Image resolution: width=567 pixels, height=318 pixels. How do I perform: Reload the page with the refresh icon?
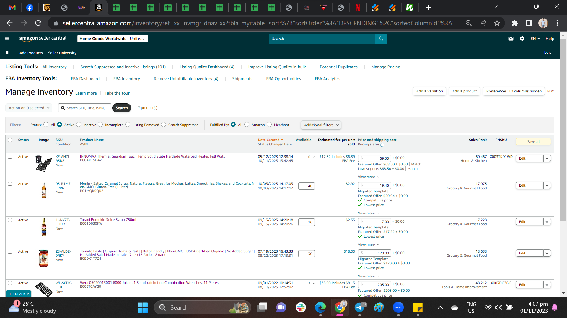coord(38,23)
